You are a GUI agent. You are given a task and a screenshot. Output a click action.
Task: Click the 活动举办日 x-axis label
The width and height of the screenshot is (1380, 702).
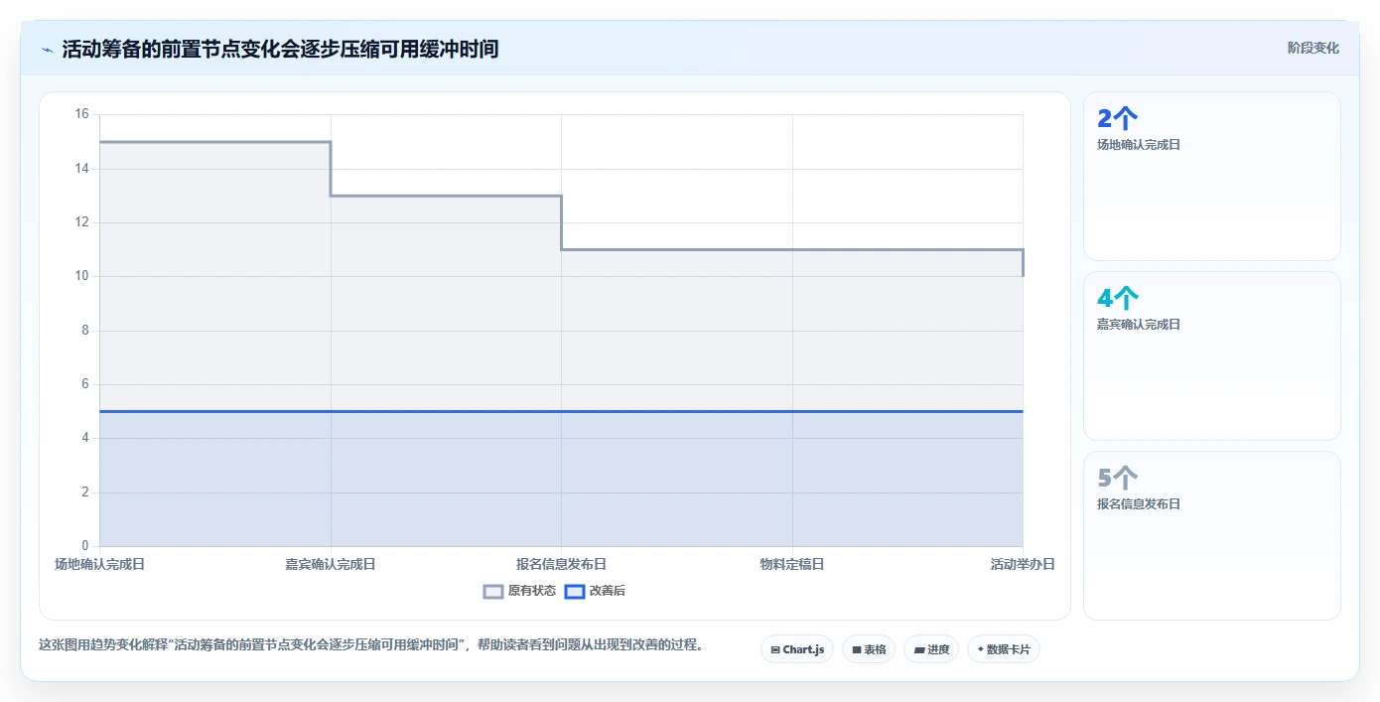coord(1023,564)
